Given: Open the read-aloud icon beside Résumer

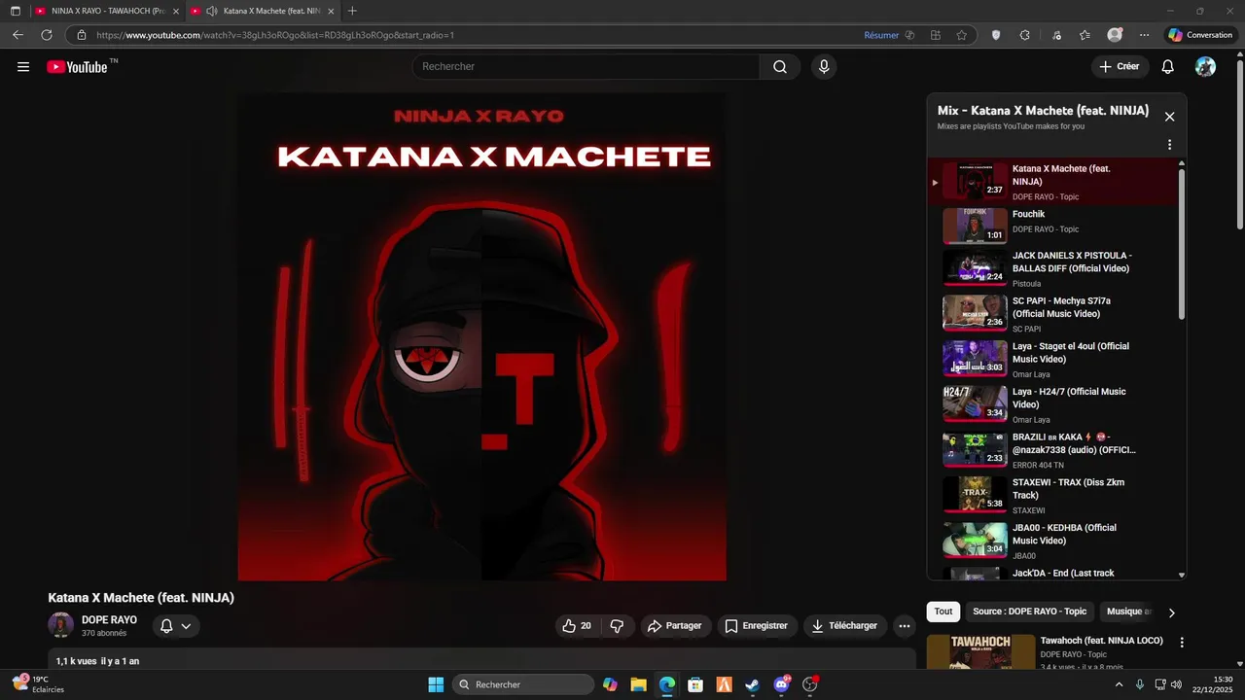Looking at the screenshot, I should tap(909, 35).
